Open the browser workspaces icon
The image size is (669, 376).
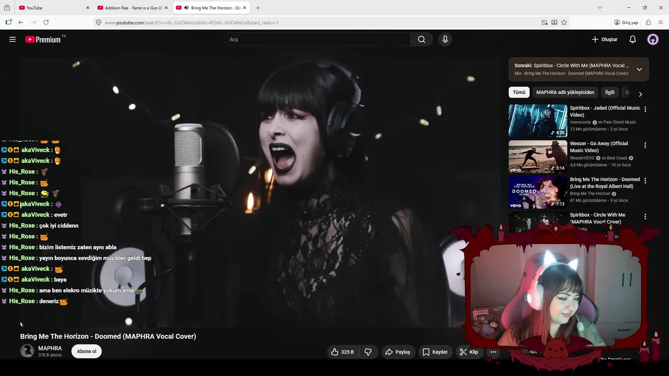(7, 8)
